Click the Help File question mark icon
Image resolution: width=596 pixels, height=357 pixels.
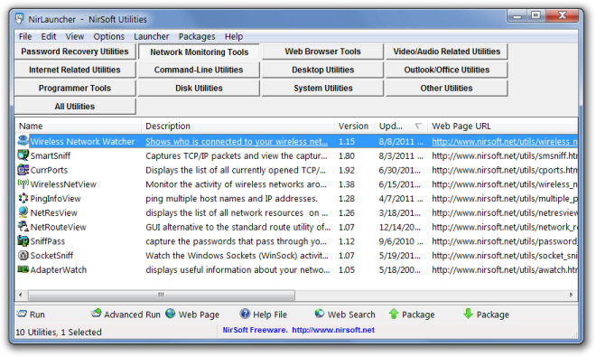(245, 314)
